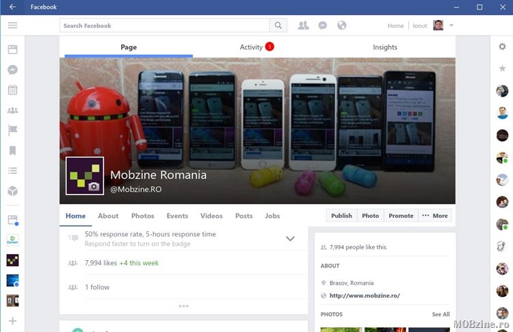This screenshot has width=513, height=332.
Task: Switch to the Insights tab
Action: [384, 47]
